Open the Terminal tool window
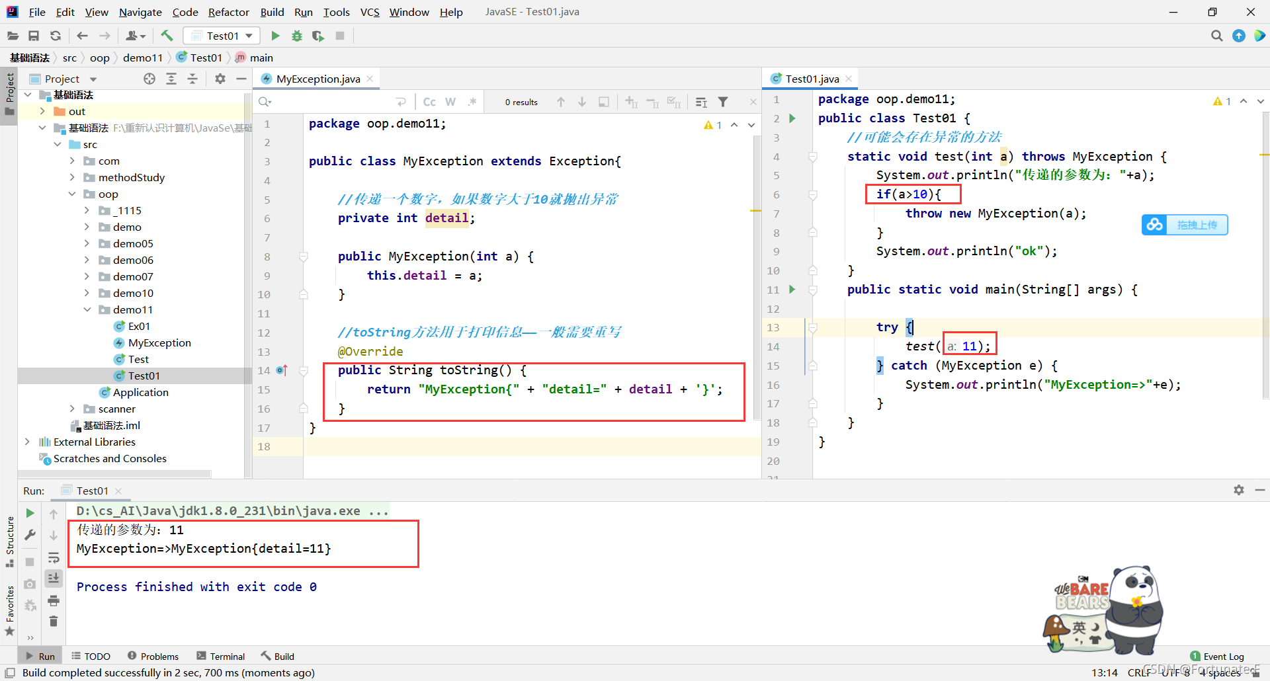Image resolution: width=1270 pixels, height=681 pixels. pyautogui.click(x=220, y=656)
